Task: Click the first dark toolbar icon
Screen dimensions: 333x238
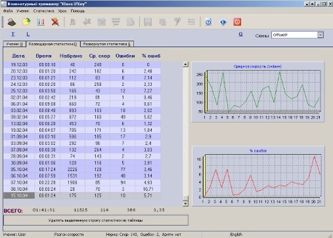Action: point(12,22)
